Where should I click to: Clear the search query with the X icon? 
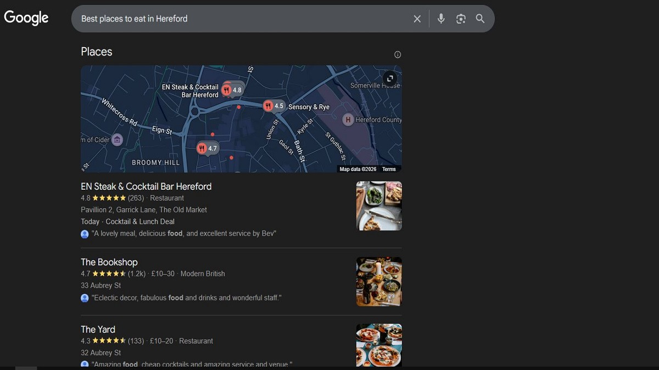point(417,18)
